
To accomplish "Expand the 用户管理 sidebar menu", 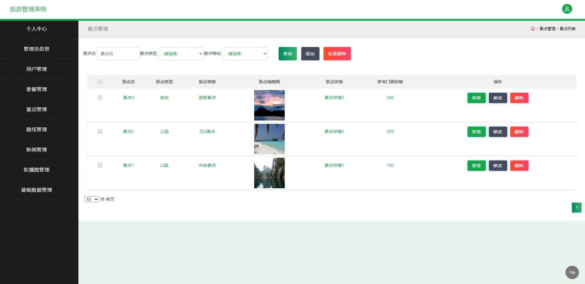I will (39, 69).
